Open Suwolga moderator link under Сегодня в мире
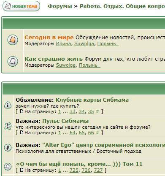 coord(84,43)
